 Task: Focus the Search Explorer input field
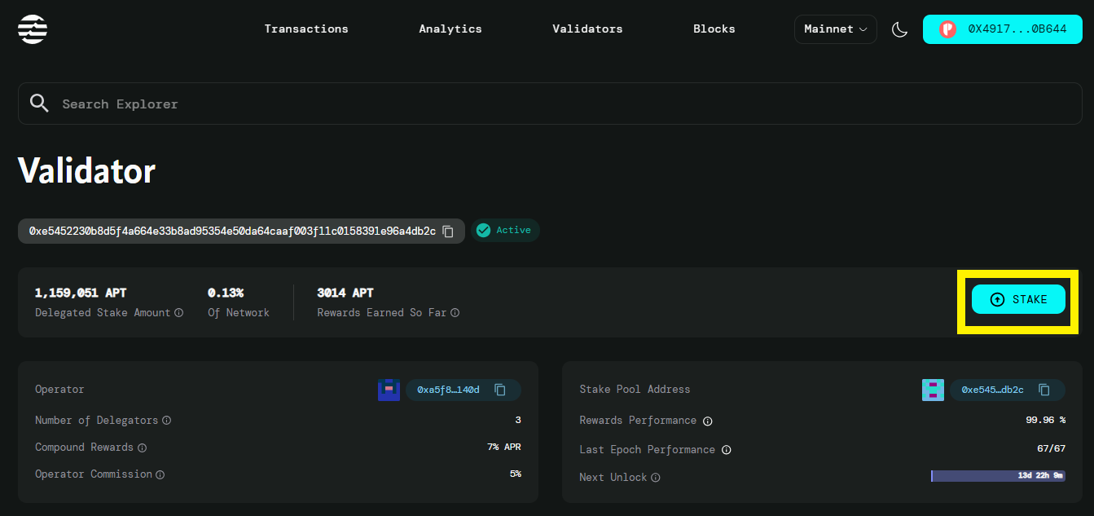tap(550, 104)
